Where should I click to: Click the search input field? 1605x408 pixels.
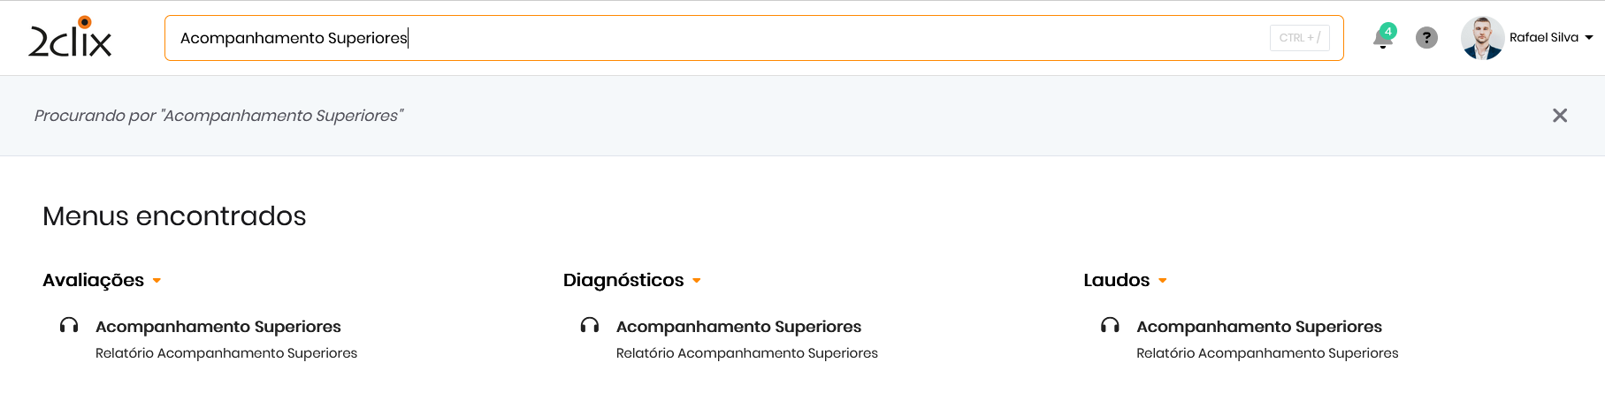point(707,38)
